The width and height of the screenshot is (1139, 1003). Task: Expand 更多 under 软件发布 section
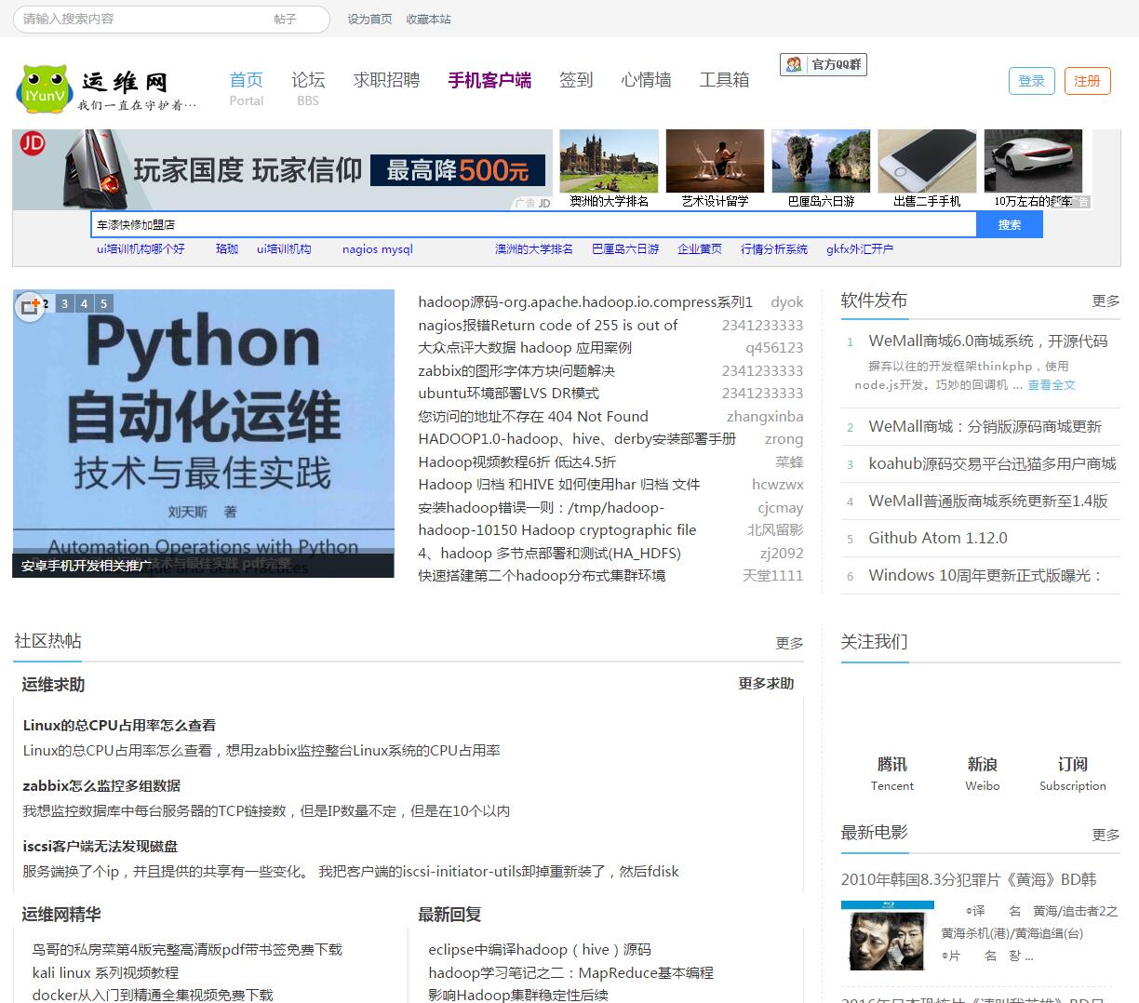click(1105, 301)
